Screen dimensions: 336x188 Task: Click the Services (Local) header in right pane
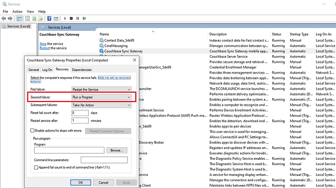59,27
